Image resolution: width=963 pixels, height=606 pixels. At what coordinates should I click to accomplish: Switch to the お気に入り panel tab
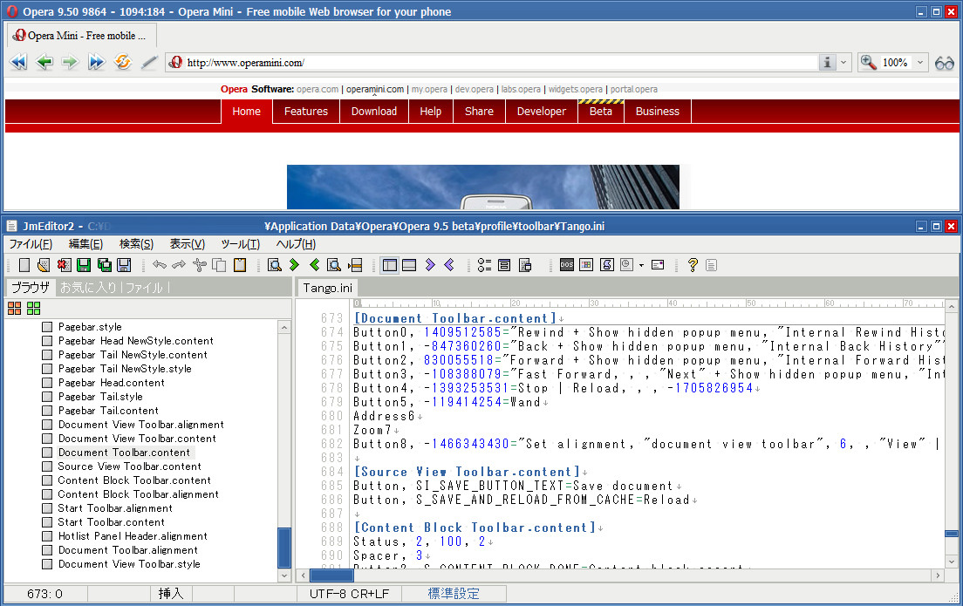89,288
